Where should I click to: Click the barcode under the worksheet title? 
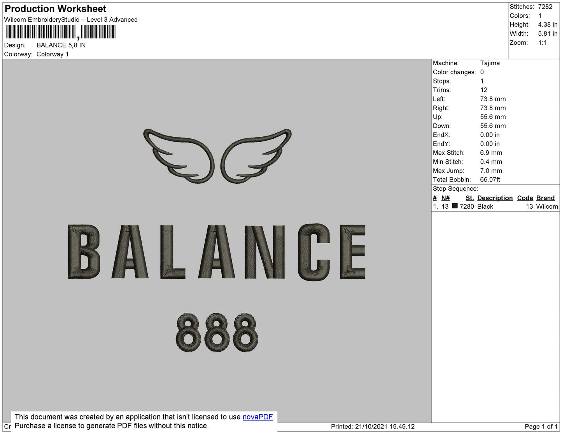pos(61,32)
